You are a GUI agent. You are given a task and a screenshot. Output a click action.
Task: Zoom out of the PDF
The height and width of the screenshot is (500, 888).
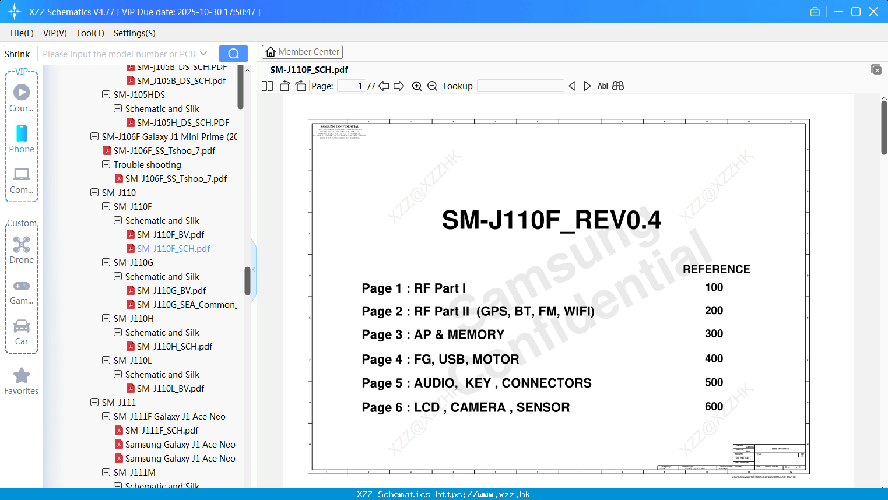tap(432, 86)
